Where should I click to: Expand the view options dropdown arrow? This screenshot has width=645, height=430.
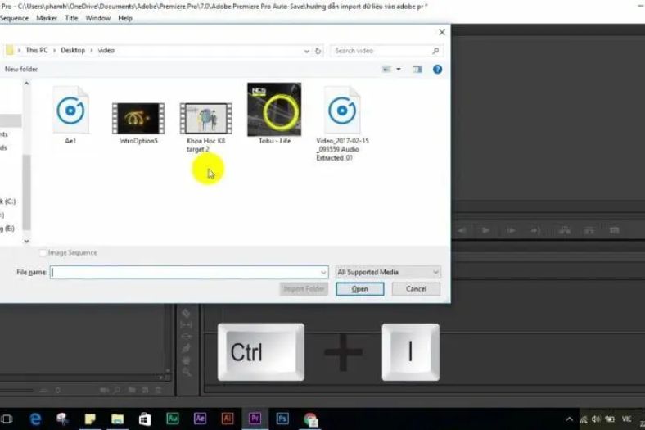399,70
